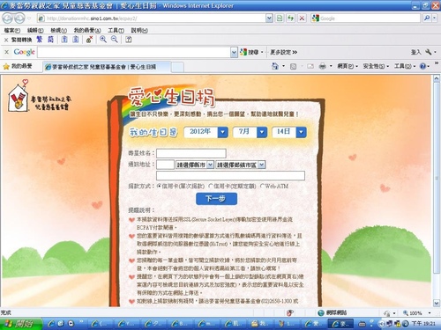Open the 檢視 View menu
The height and width of the screenshot is (330, 441).
point(58,30)
